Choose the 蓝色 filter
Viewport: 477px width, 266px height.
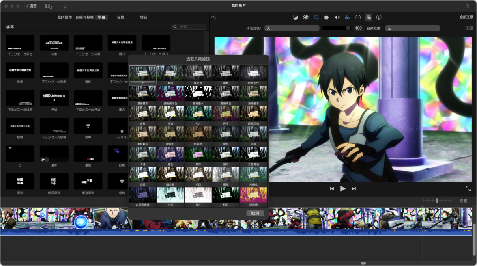[x=170, y=156]
